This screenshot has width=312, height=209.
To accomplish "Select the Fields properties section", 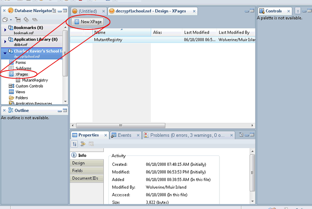I will tap(87, 171).
